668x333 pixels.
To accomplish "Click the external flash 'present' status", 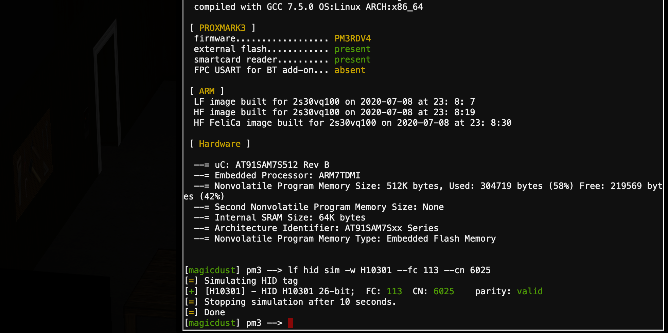I will 352,49.
